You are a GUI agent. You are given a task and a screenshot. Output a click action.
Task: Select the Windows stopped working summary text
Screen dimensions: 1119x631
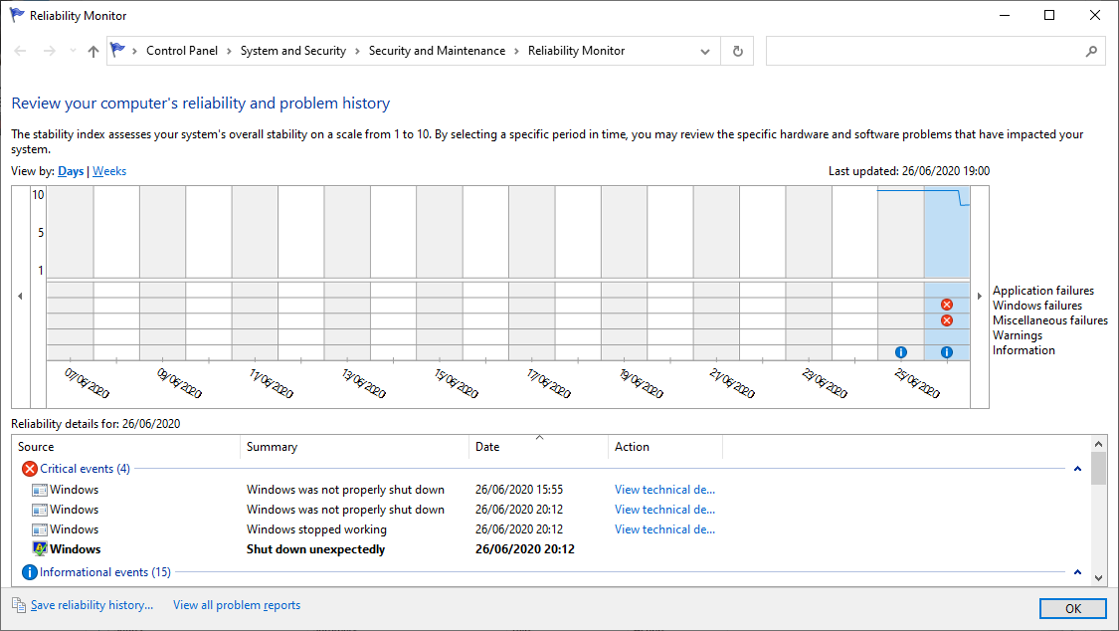pyautogui.click(x=316, y=529)
